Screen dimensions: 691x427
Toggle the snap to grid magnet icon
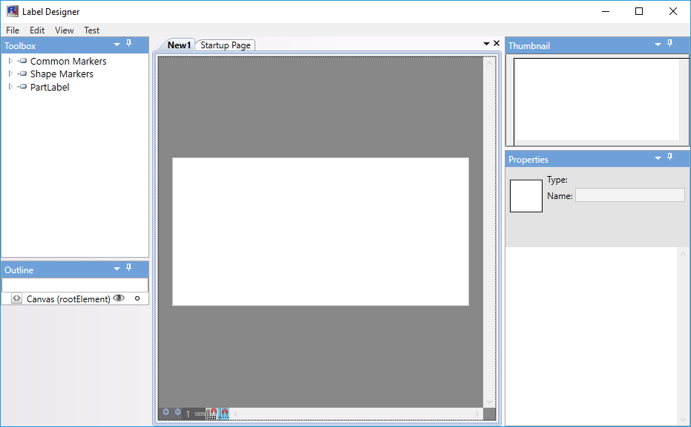pos(212,414)
